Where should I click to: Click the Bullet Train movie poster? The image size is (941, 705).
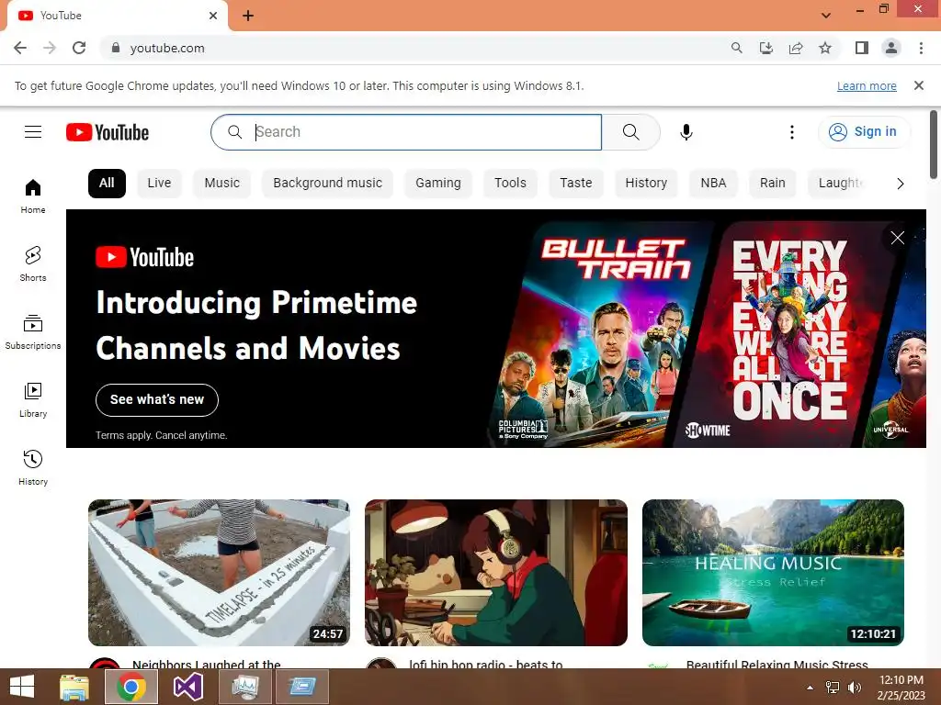[600, 334]
